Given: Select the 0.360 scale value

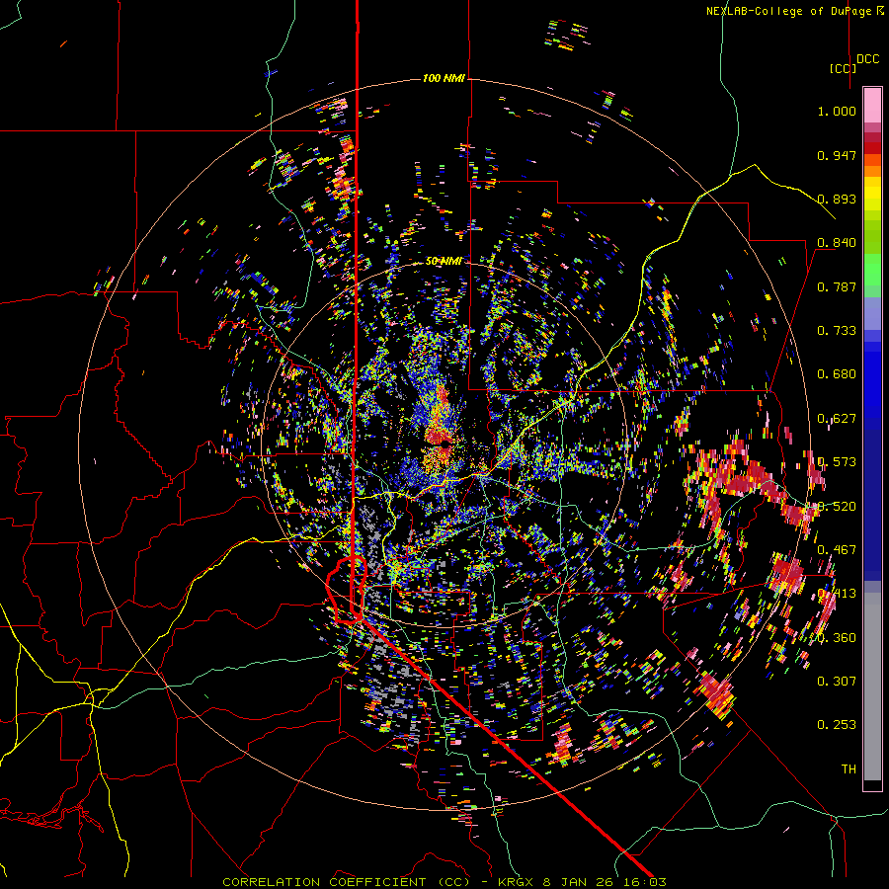Looking at the screenshot, I should pyautogui.click(x=837, y=638).
